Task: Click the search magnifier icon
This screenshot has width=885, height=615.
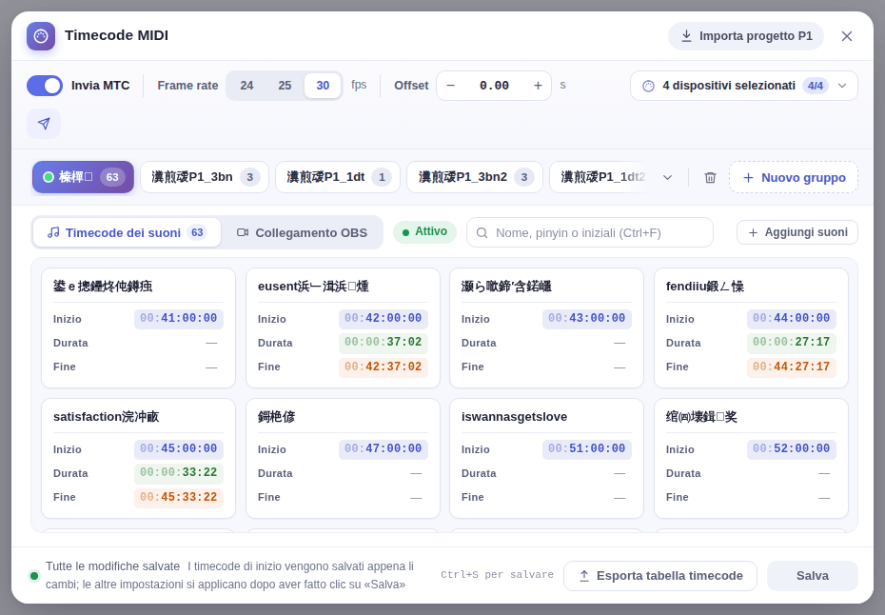Action: [482, 232]
